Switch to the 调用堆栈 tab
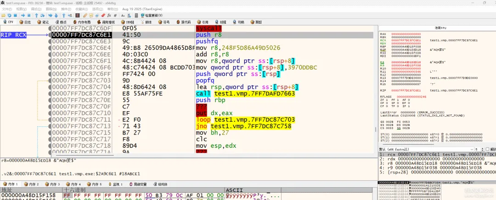This screenshot has width=496, height=200. click(x=106, y=22)
